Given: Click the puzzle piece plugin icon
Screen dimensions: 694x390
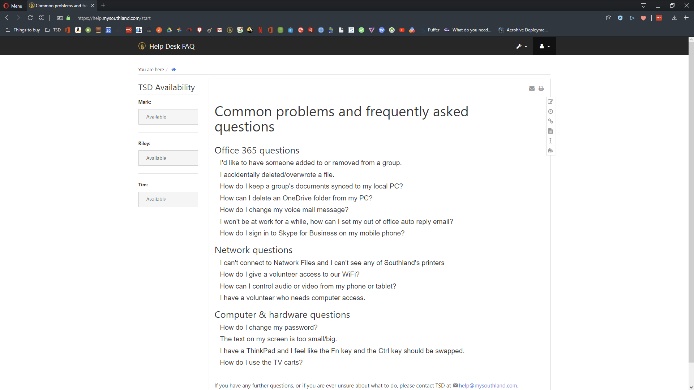Looking at the screenshot, I should (x=551, y=151).
